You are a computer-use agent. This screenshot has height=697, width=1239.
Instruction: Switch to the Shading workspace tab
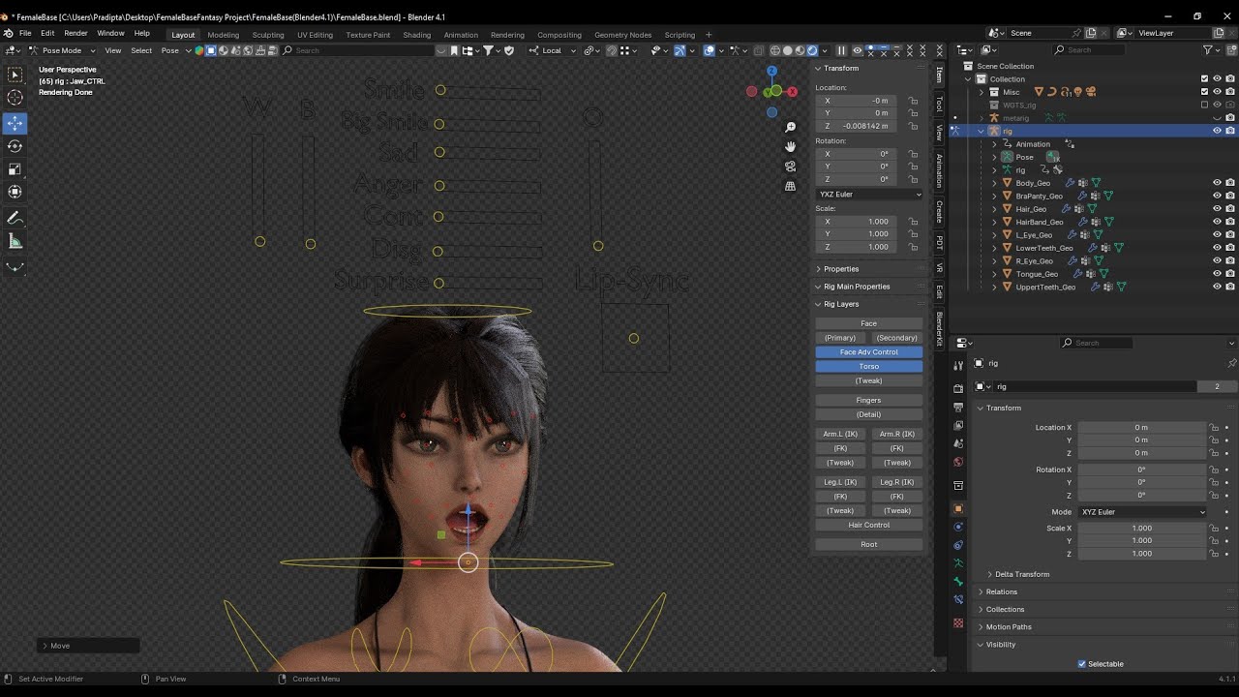417,35
